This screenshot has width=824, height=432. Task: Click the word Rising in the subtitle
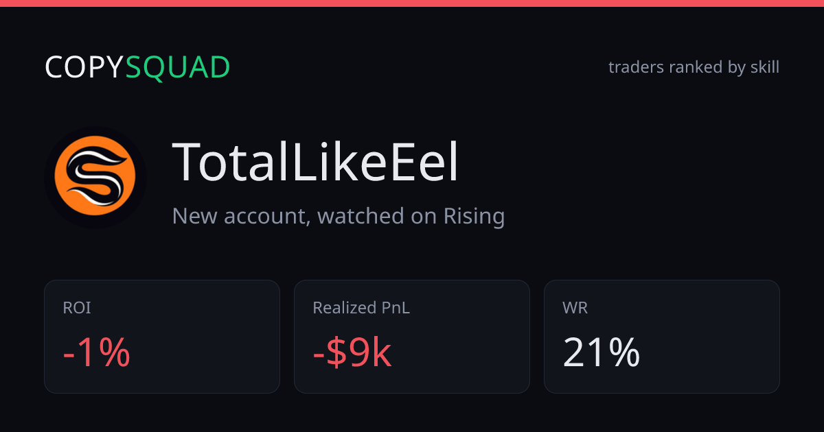point(474,216)
